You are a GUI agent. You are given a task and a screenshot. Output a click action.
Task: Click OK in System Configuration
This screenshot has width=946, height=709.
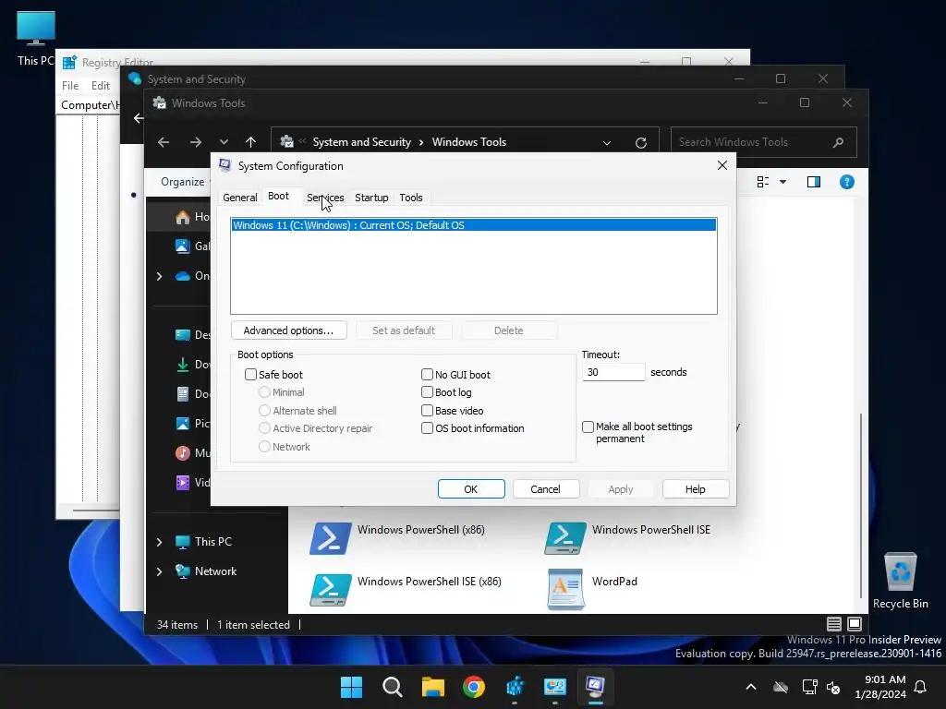tap(471, 489)
